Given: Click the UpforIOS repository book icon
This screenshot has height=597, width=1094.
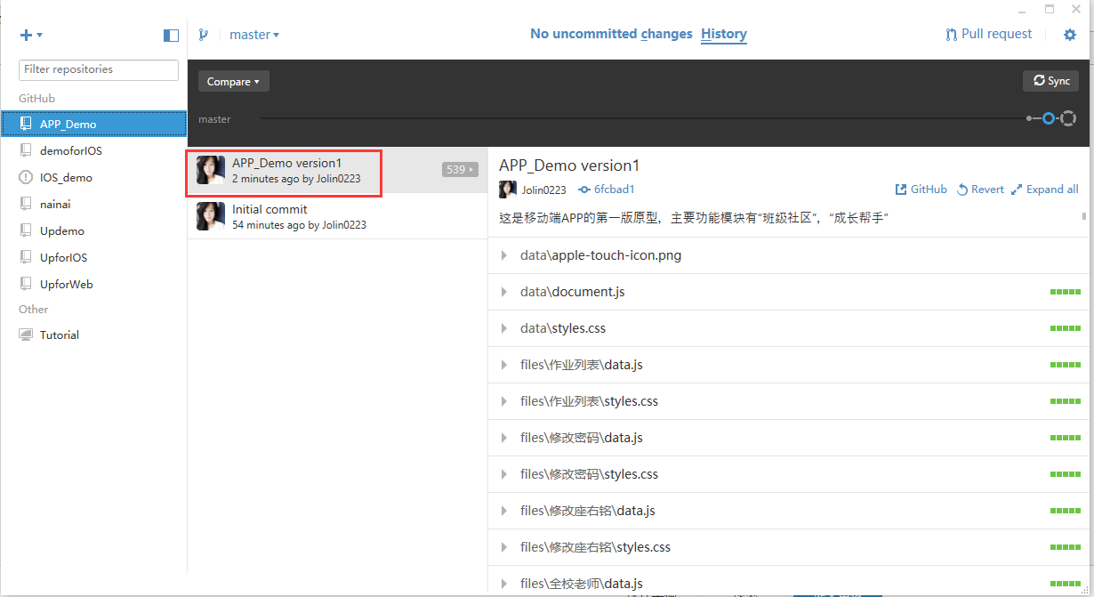Looking at the screenshot, I should [26, 257].
